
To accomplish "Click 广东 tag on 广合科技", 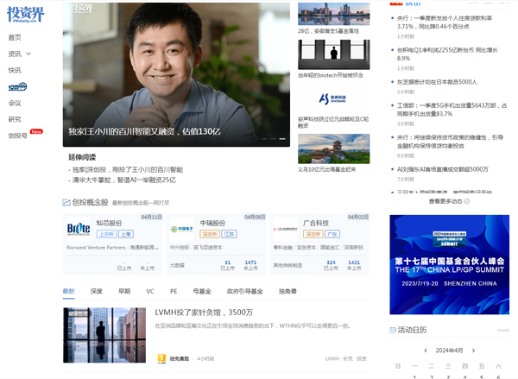I will tap(332, 234).
